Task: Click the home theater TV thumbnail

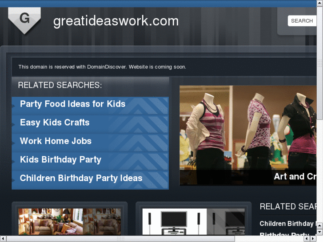Action: pyautogui.click(x=193, y=222)
